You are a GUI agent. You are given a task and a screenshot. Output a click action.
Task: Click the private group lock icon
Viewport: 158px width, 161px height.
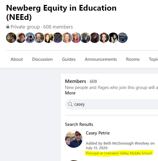point(8,27)
